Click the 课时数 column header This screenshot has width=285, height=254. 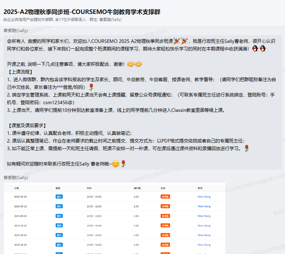pos(137,188)
